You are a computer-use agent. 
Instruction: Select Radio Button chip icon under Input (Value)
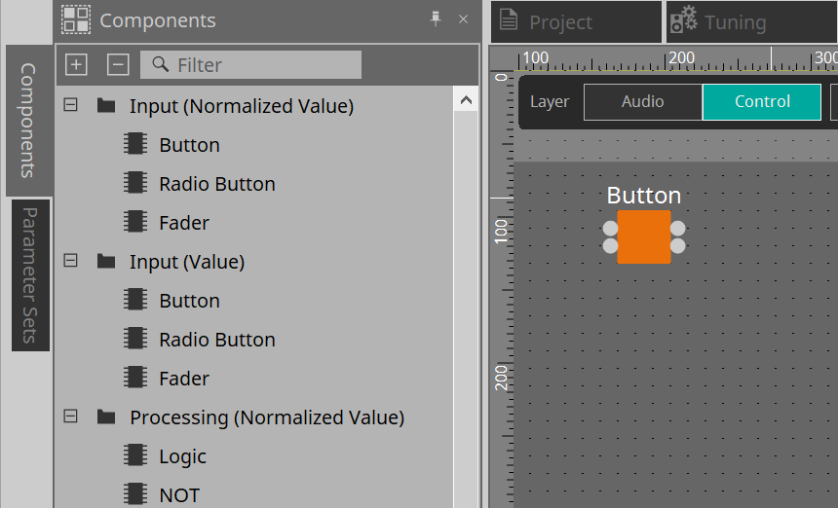click(x=135, y=339)
